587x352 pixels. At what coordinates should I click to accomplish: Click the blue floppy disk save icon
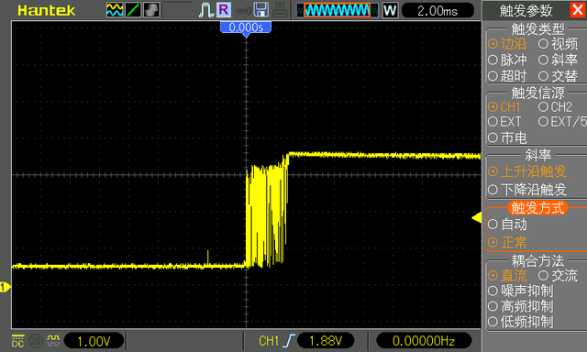(260, 10)
